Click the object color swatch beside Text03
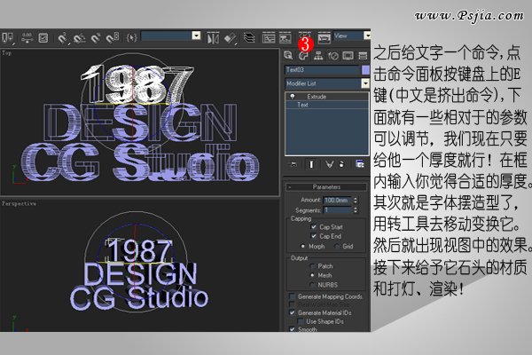The height and width of the screenshot is (355, 532). pos(366,68)
